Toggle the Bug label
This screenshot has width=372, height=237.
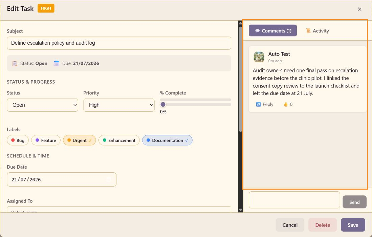[18, 140]
